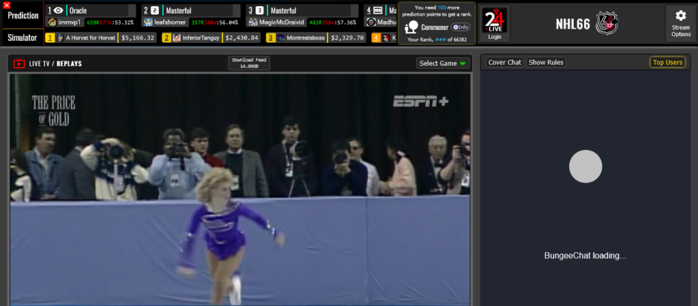The image size is (698, 306).
Task: Click the Your Rank of 66382 text
Action: click(437, 40)
